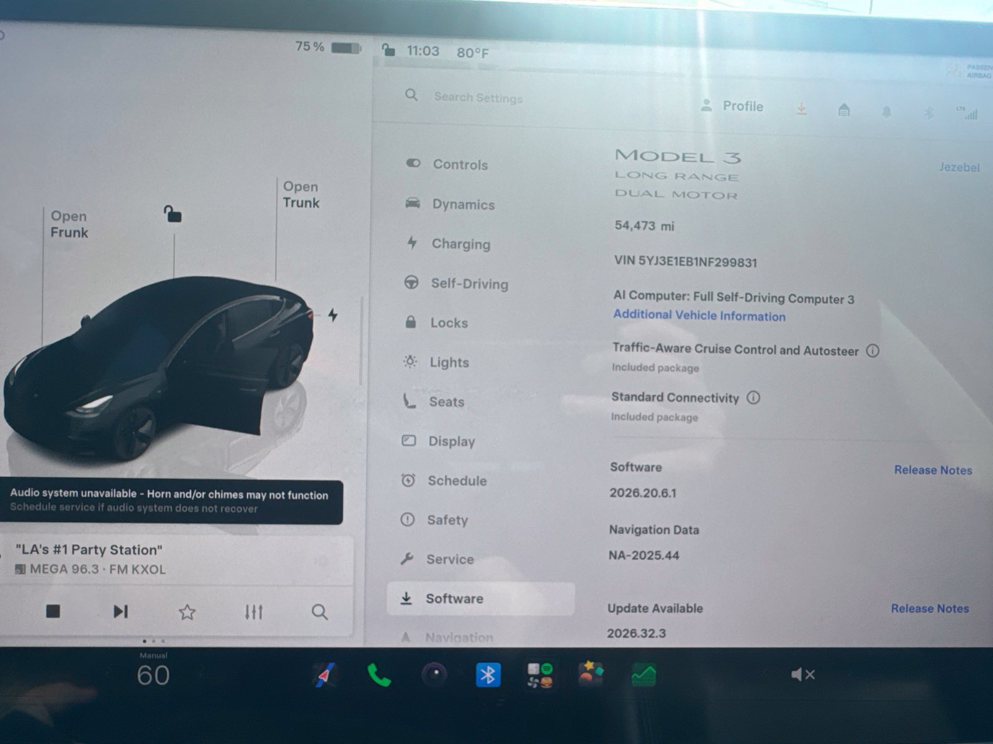Open the Seats settings menu
This screenshot has height=744, width=993.
coord(433,402)
